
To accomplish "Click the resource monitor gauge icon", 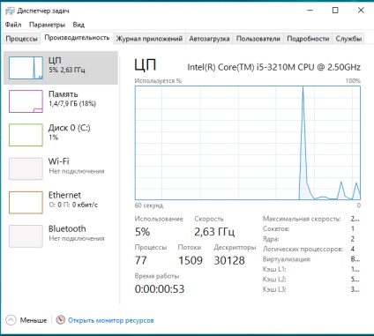I will (x=60, y=320).
